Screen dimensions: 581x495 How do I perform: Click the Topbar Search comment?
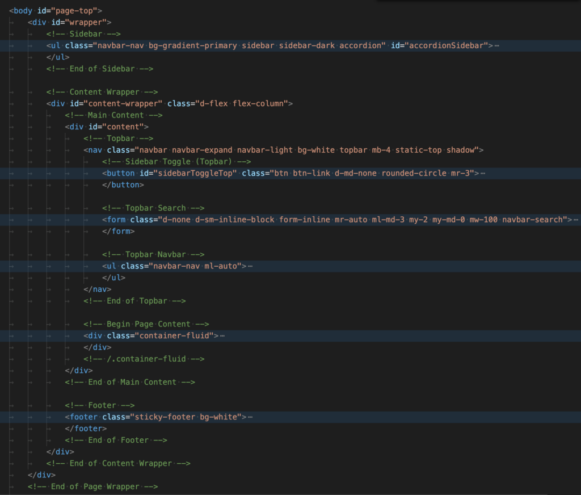[154, 208]
